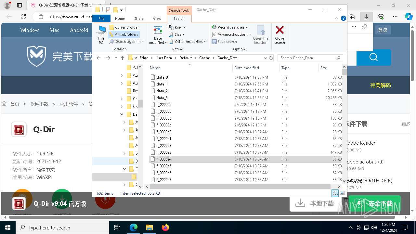The width and height of the screenshot is (416, 234).
Task: Click the 登录 login button on webpage
Action: pos(383,30)
